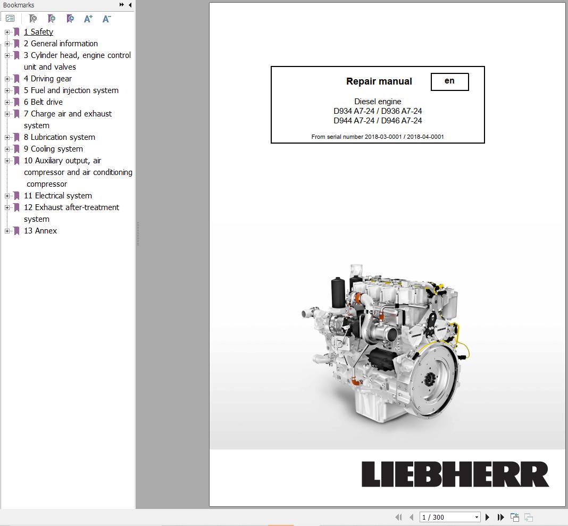The height and width of the screenshot is (526, 568).
Task: Click the panel splitter grip handle
Action: click(x=138, y=233)
